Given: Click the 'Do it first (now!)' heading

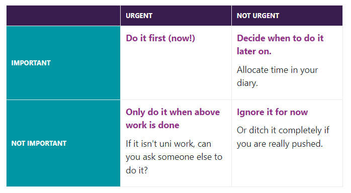Looking at the screenshot, I should point(160,38).
